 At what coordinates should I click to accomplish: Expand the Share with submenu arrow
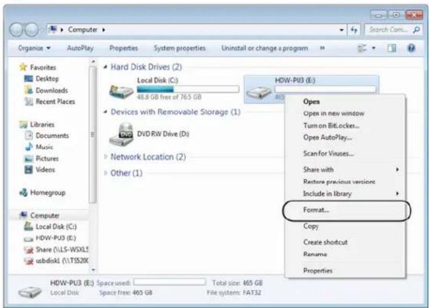coord(397,170)
